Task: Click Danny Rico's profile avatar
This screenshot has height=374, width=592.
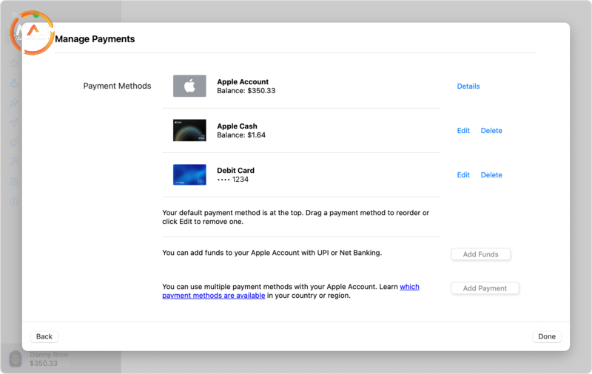Action: coord(15,359)
